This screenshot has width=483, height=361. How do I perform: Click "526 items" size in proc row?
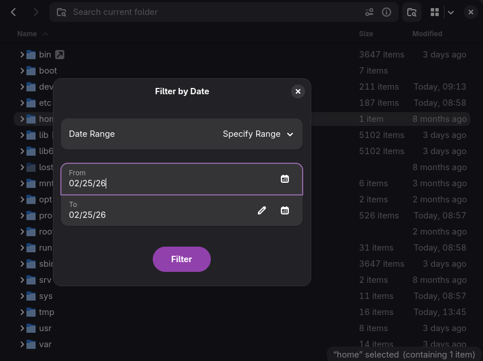coord(379,216)
